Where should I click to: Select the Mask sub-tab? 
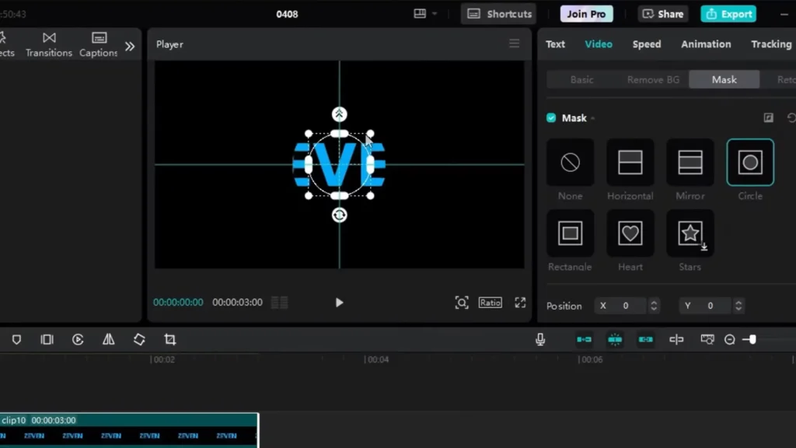[724, 80]
